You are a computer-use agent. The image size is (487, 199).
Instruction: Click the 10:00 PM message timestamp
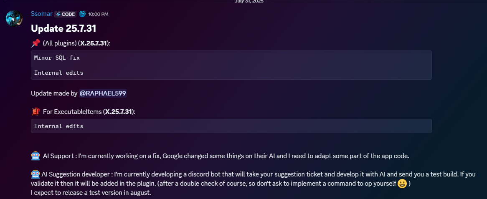[x=98, y=14]
